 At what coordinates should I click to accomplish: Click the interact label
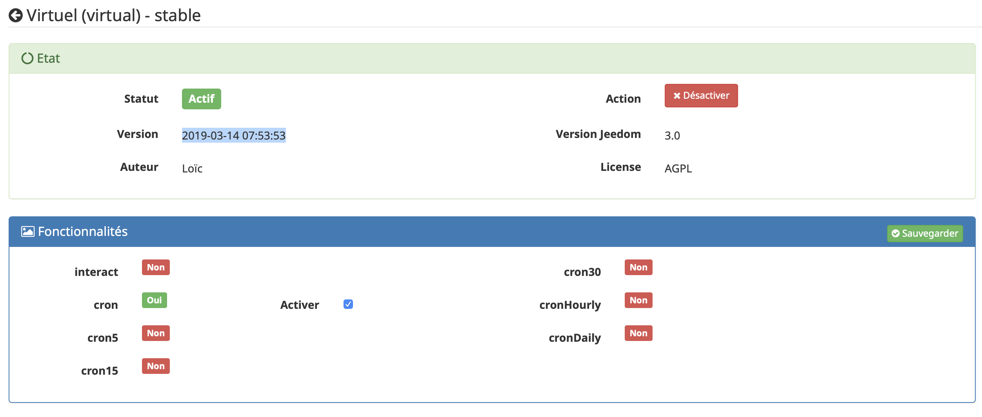tap(96, 272)
